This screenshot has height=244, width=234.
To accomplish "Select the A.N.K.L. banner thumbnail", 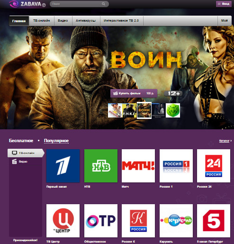I will [x=129, y=110].
